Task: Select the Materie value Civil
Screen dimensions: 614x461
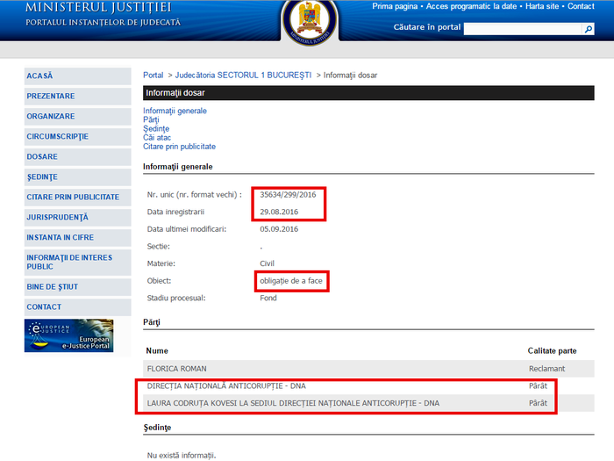Action: (x=267, y=263)
